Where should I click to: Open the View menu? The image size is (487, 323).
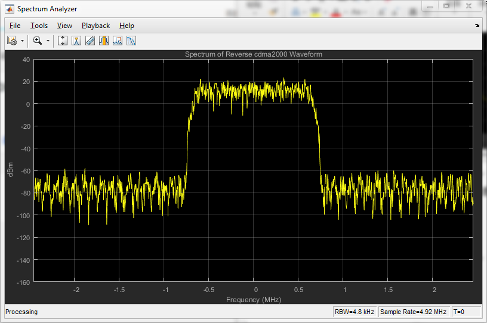tap(64, 26)
